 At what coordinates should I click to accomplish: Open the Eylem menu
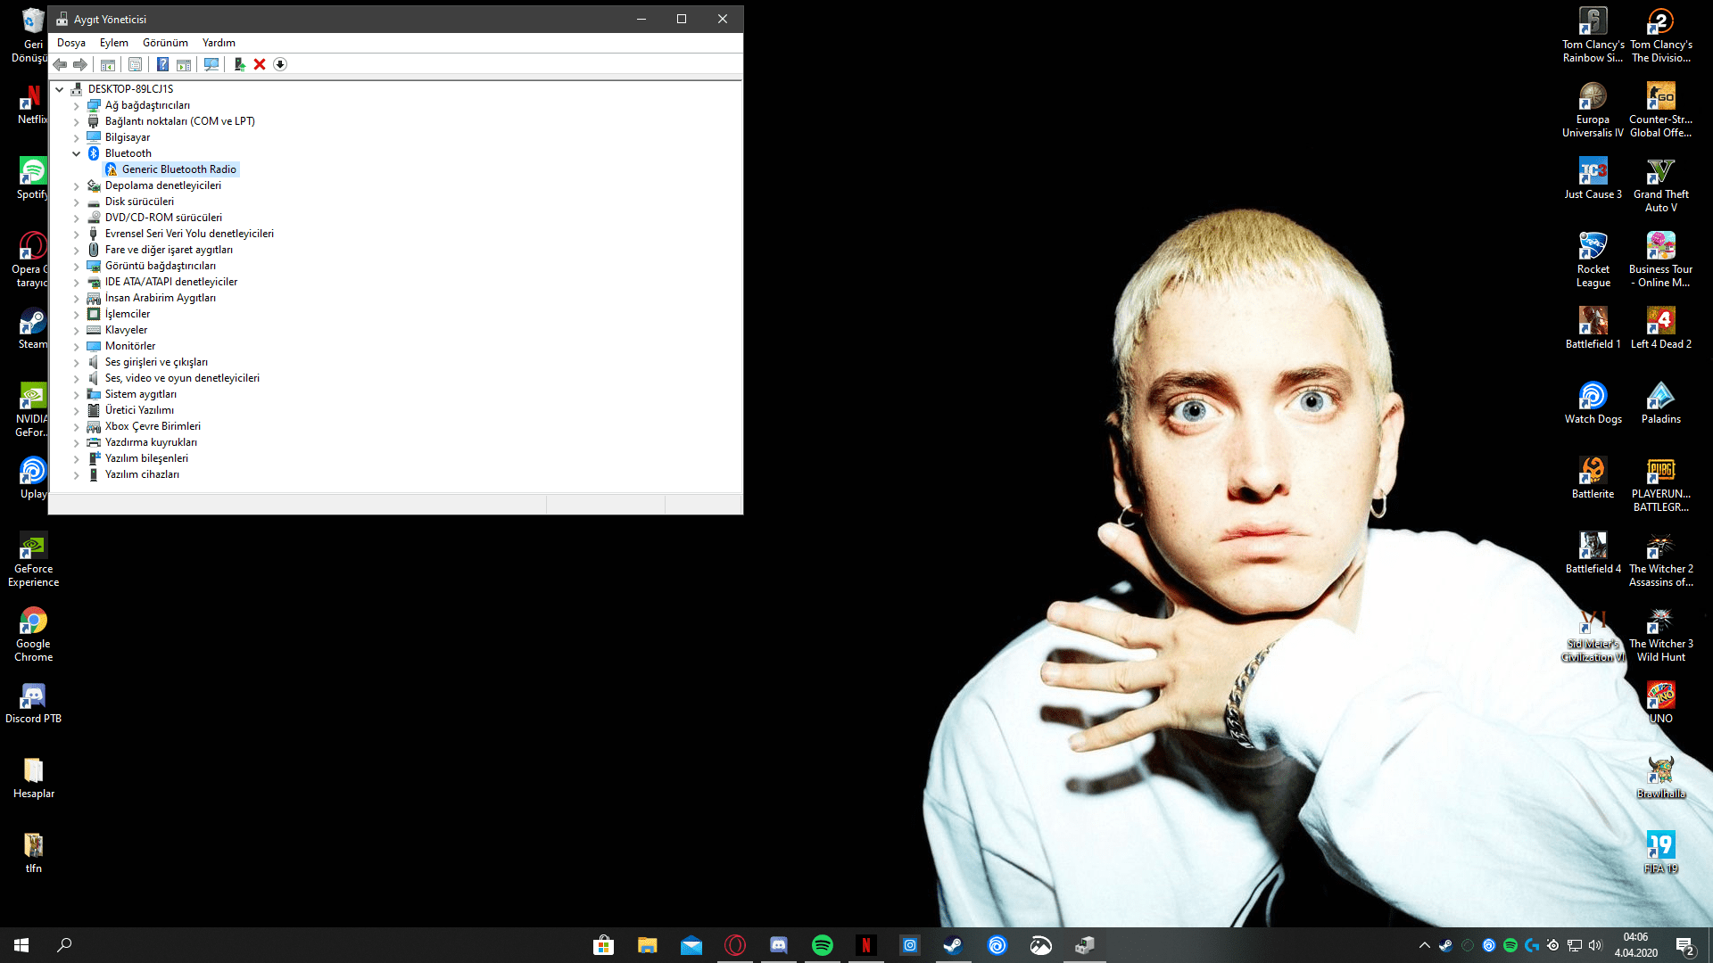coord(113,43)
